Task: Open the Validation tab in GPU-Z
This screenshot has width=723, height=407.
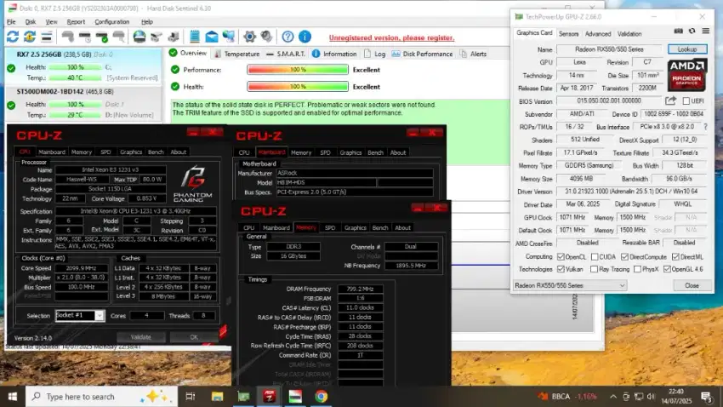Action: pyautogui.click(x=629, y=34)
